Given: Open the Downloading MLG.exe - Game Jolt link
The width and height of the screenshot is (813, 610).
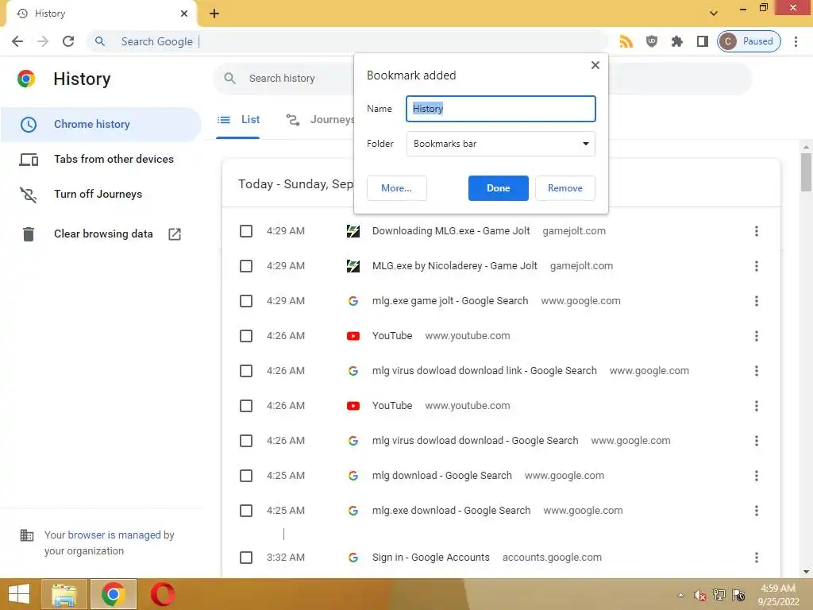Looking at the screenshot, I should 451,231.
